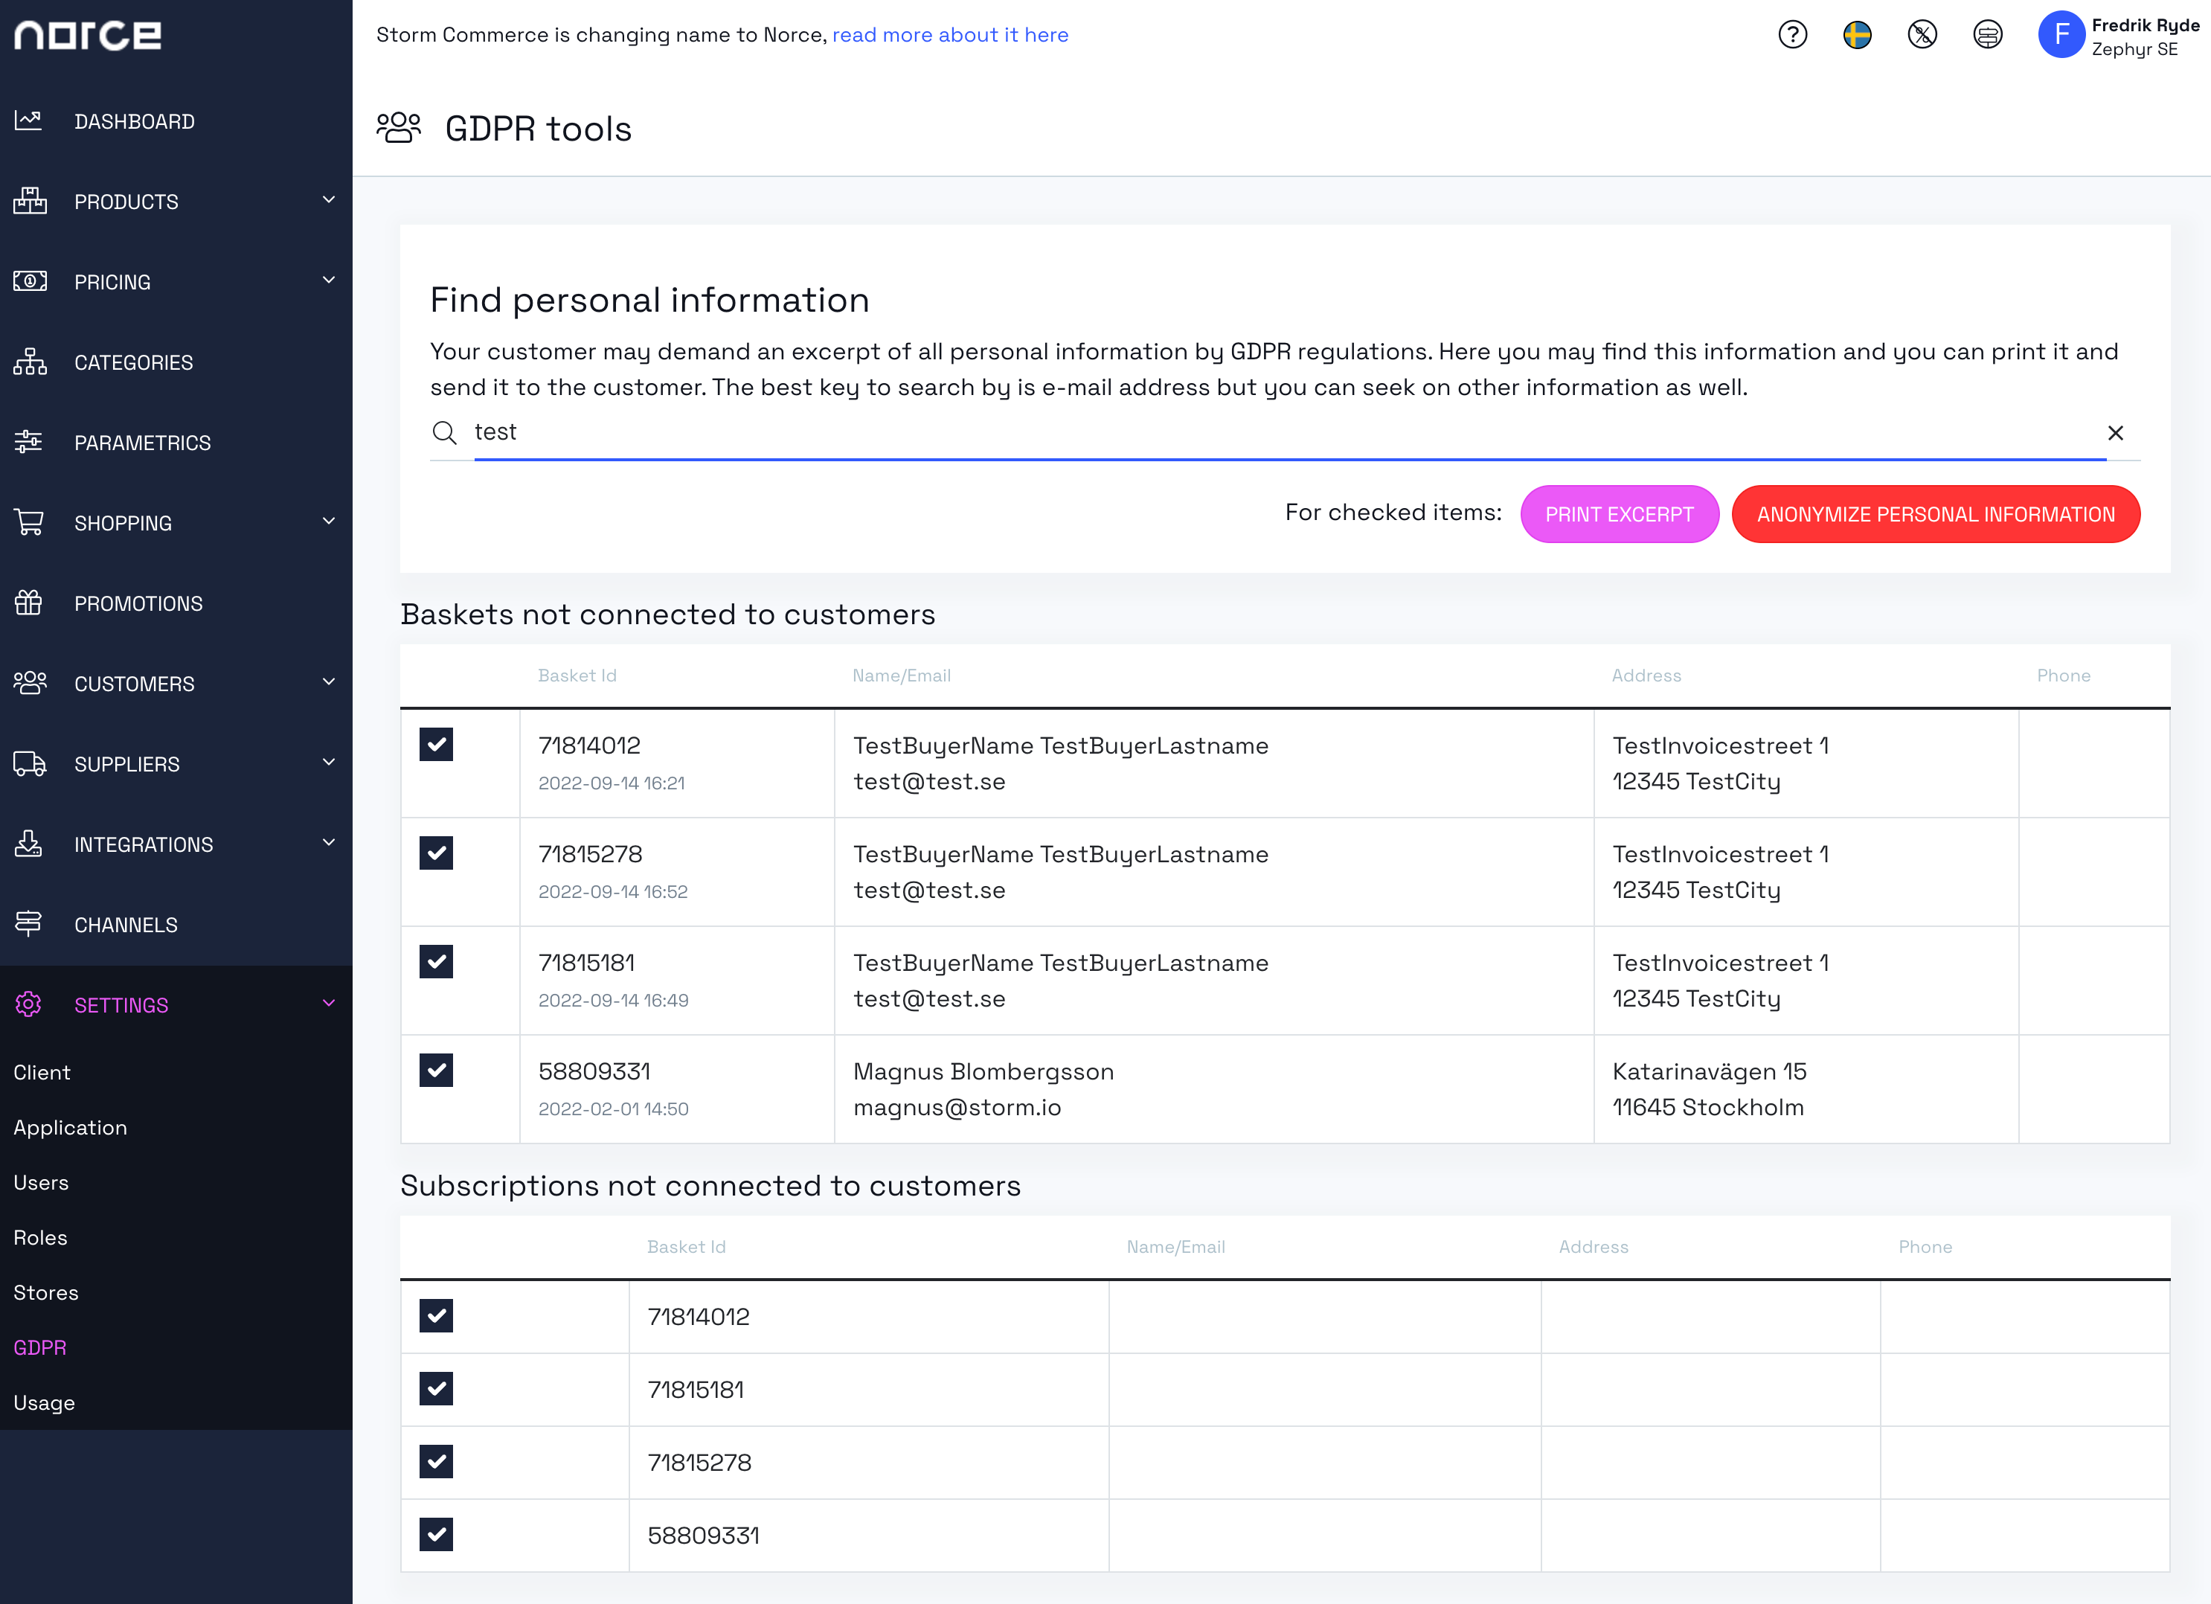
Task: Click the Suppliers truck icon
Action: (x=29, y=763)
